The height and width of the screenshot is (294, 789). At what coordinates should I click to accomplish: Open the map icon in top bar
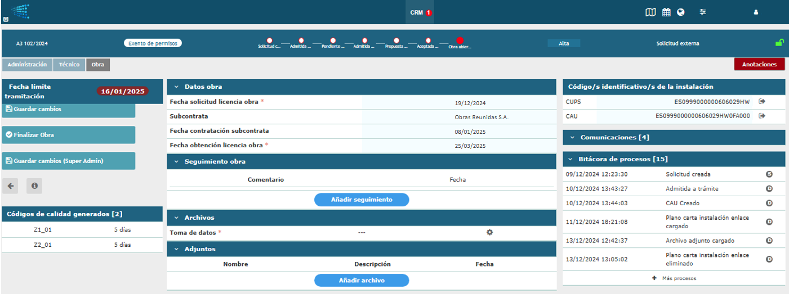pos(650,12)
